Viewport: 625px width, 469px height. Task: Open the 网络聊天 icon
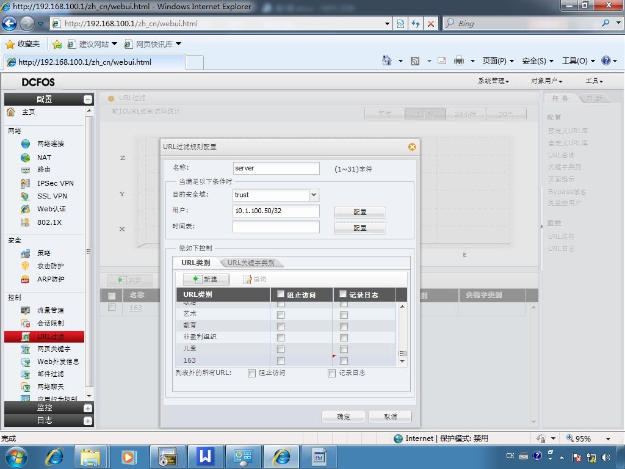(26, 387)
